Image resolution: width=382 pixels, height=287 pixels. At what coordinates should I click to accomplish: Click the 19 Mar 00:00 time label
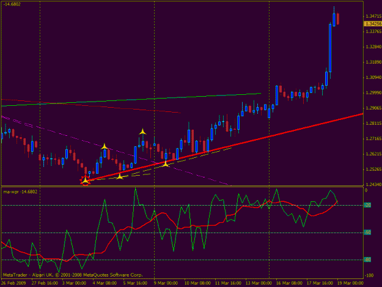[350, 283]
